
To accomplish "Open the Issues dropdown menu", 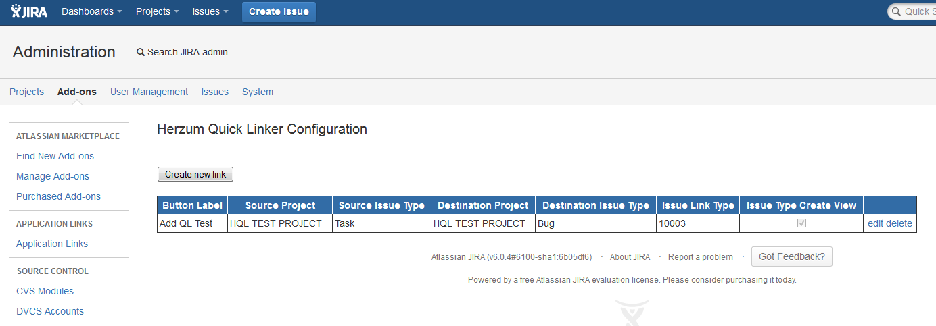I will coord(210,11).
